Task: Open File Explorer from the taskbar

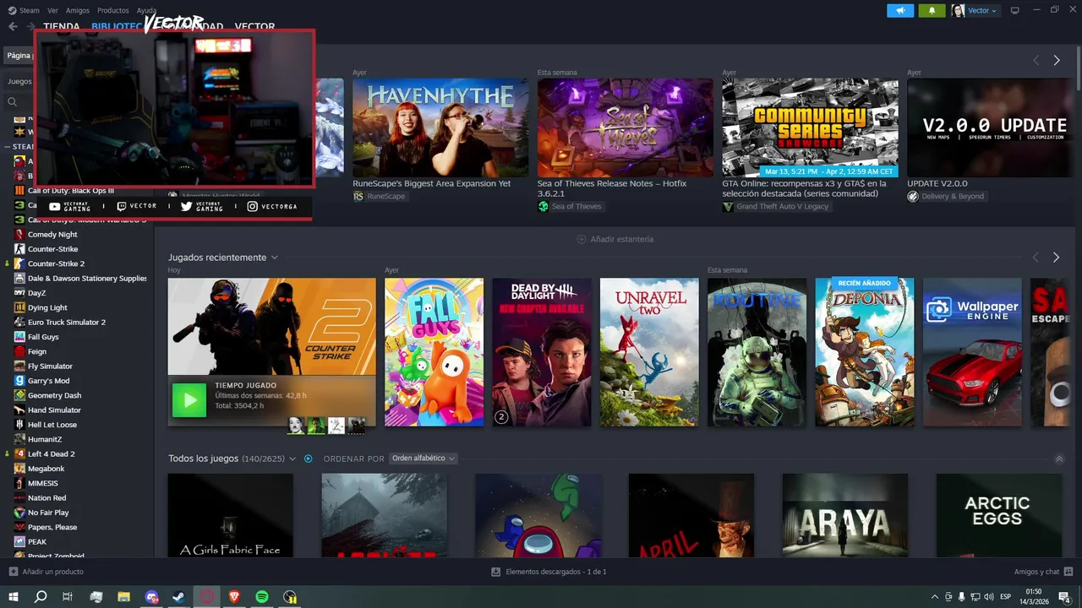Action: [x=123, y=597]
